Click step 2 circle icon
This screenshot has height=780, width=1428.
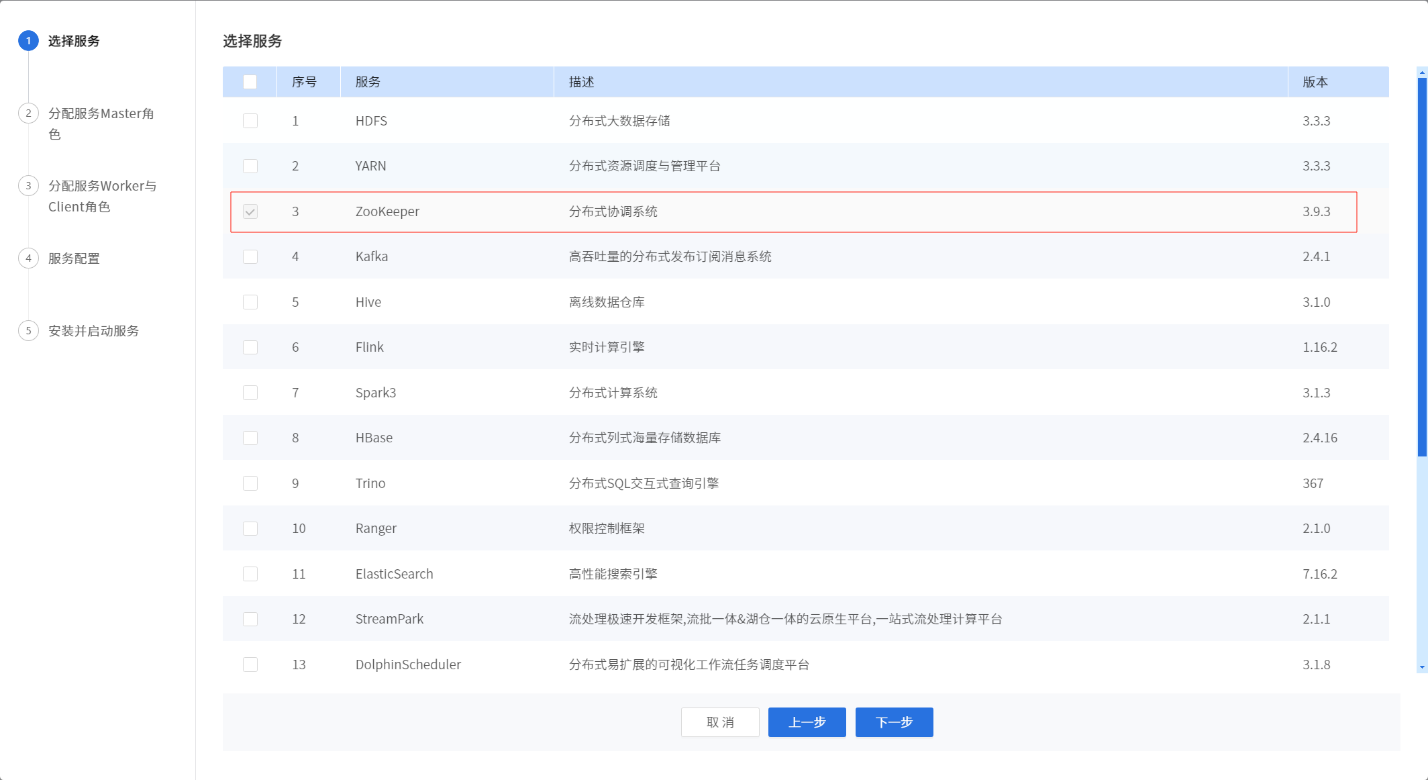pyautogui.click(x=28, y=113)
